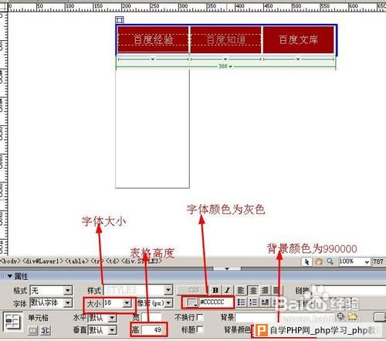386x341 pixels.
Task: Activate the Zoom magnifier tool
Action: pos(330,261)
